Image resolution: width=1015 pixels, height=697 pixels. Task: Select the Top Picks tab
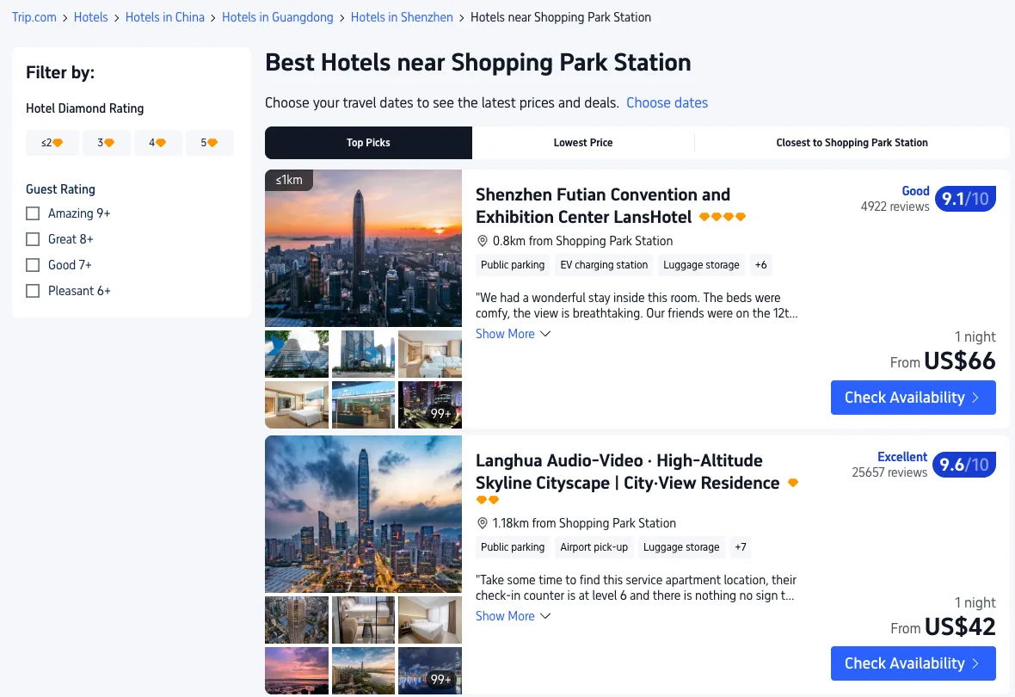(x=368, y=143)
